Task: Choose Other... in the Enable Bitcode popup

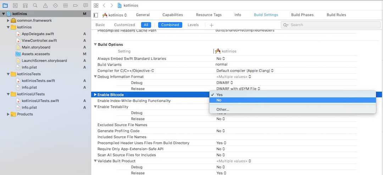Action: pyautogui.click(x=293, y=109)
